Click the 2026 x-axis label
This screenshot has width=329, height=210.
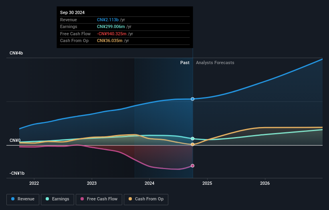[x=265, y=183]
